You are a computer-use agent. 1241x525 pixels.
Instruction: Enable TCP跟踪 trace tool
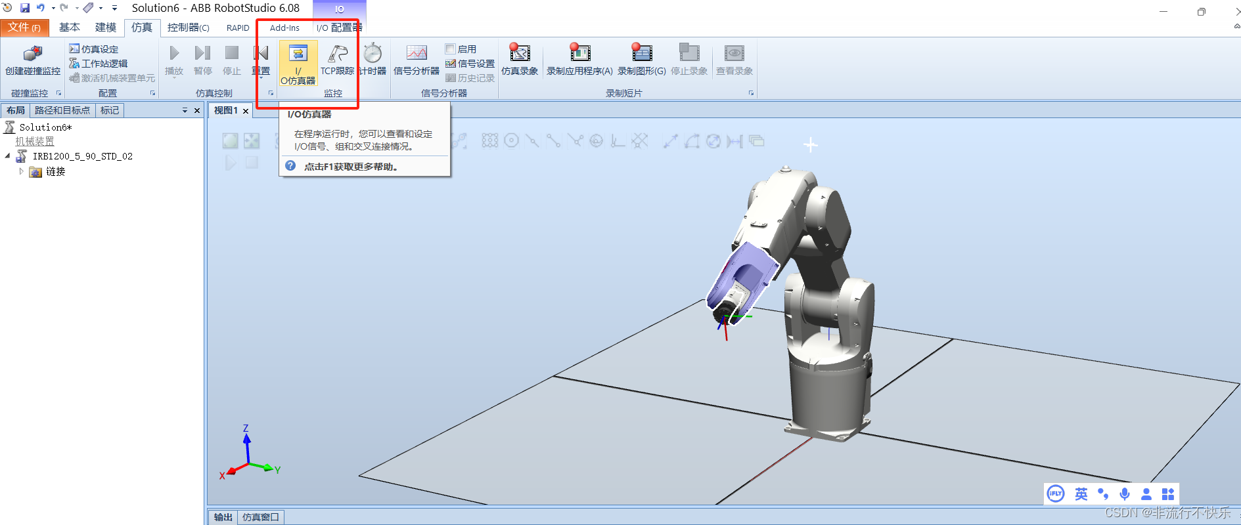pos(337,60)
